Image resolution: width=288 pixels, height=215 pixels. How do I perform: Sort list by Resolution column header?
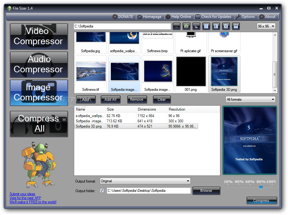pos(183,109)
